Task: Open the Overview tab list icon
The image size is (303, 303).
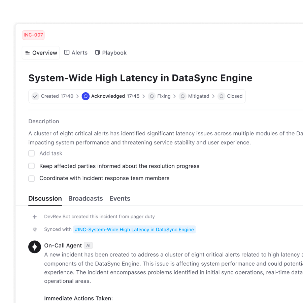Action: click(28, 53)
